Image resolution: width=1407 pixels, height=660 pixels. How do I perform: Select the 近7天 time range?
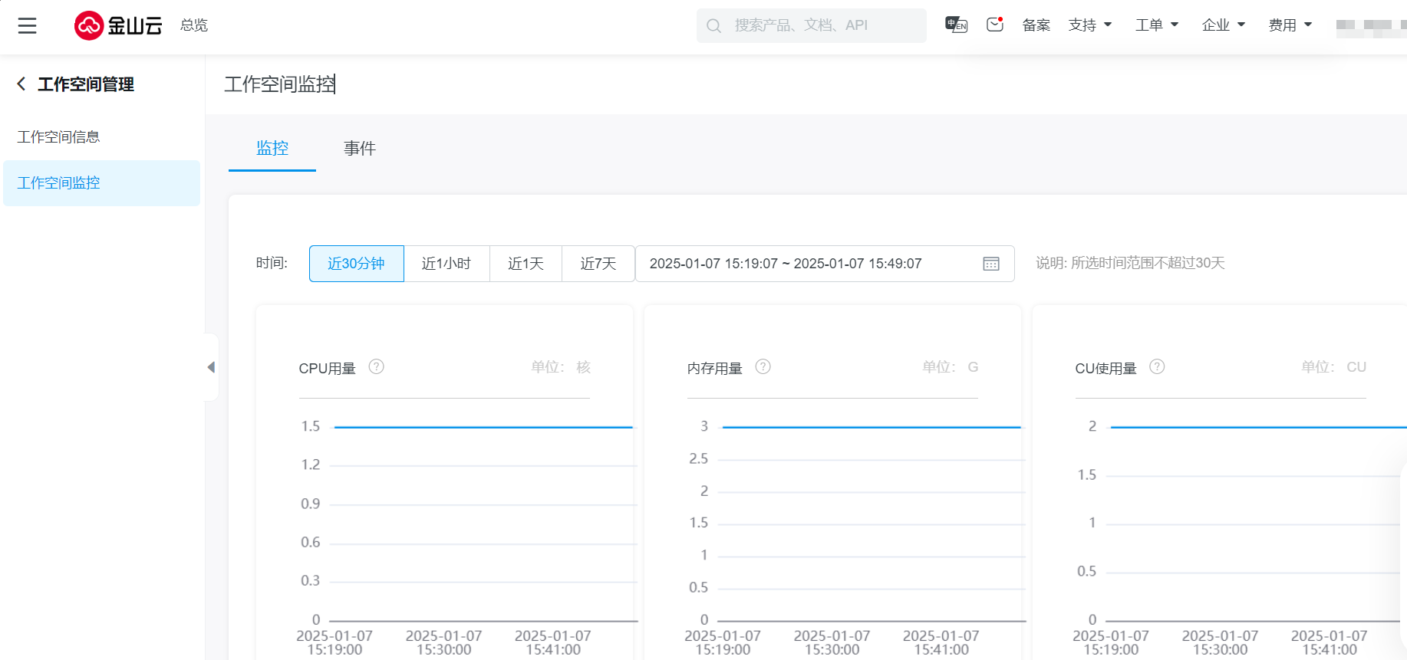tap(598, 264)
